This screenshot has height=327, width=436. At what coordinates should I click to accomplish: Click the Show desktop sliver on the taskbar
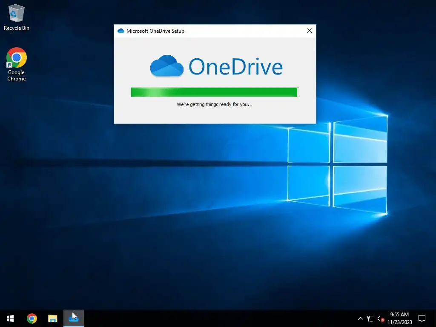(435, 318)
